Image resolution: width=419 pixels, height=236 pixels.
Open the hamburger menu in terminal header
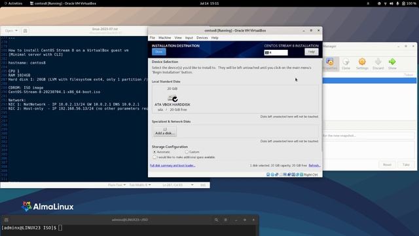pyautogui.click(x=225, y=220)
